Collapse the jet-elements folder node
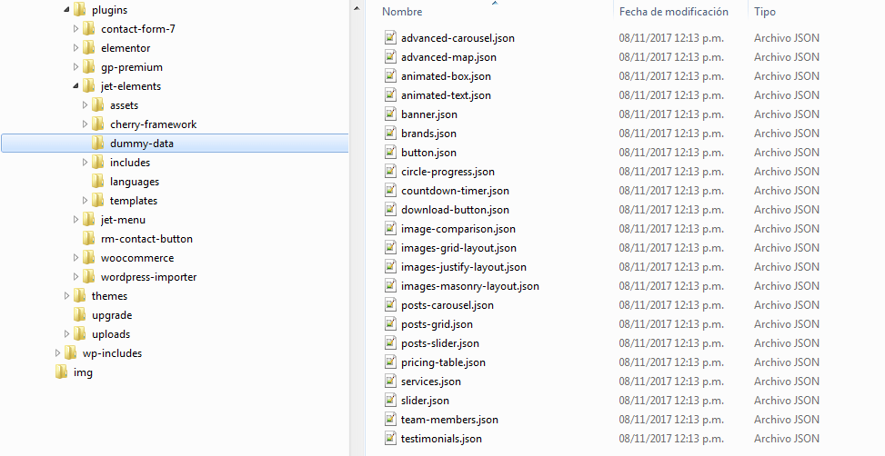 pyautogui.click(x=76, y=86)
